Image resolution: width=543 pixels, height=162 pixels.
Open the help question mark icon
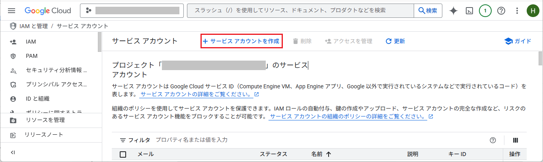[x=501, y=11]
